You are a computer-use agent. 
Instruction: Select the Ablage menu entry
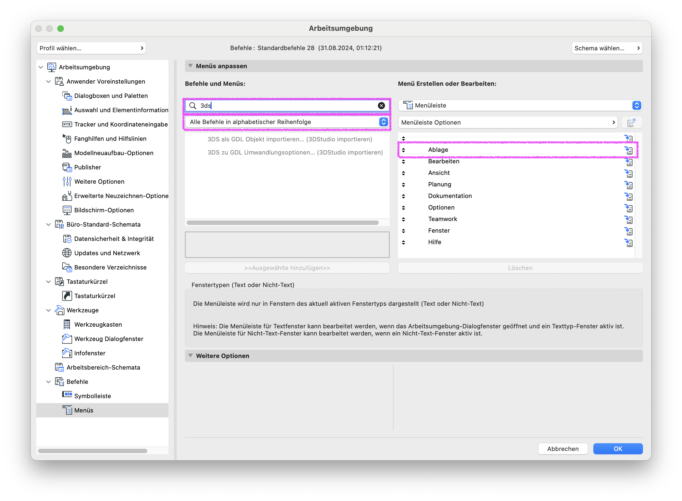pos(438,150)
